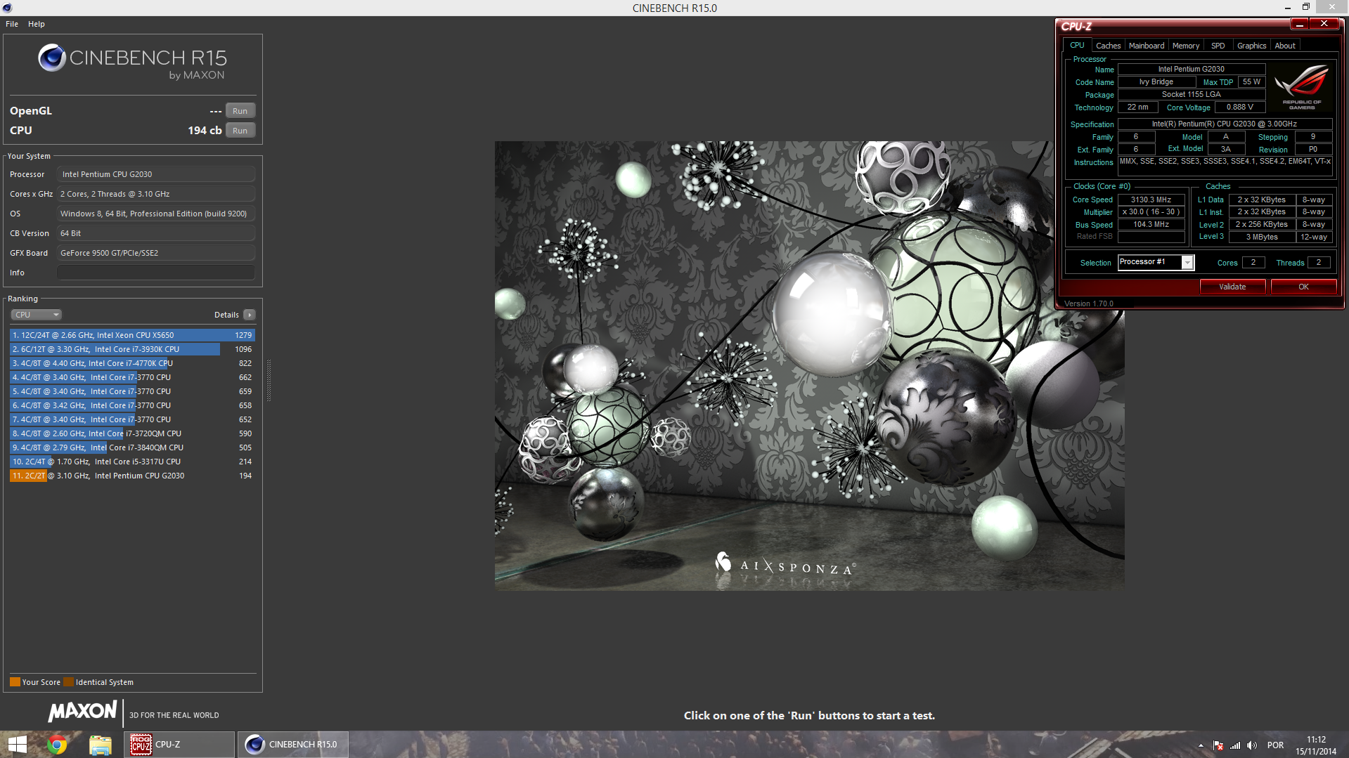Click the Specification field in CPU-Z

(1225, 124)
